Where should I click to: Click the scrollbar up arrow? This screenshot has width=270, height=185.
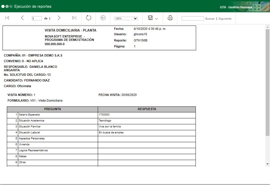click(267, 26)
